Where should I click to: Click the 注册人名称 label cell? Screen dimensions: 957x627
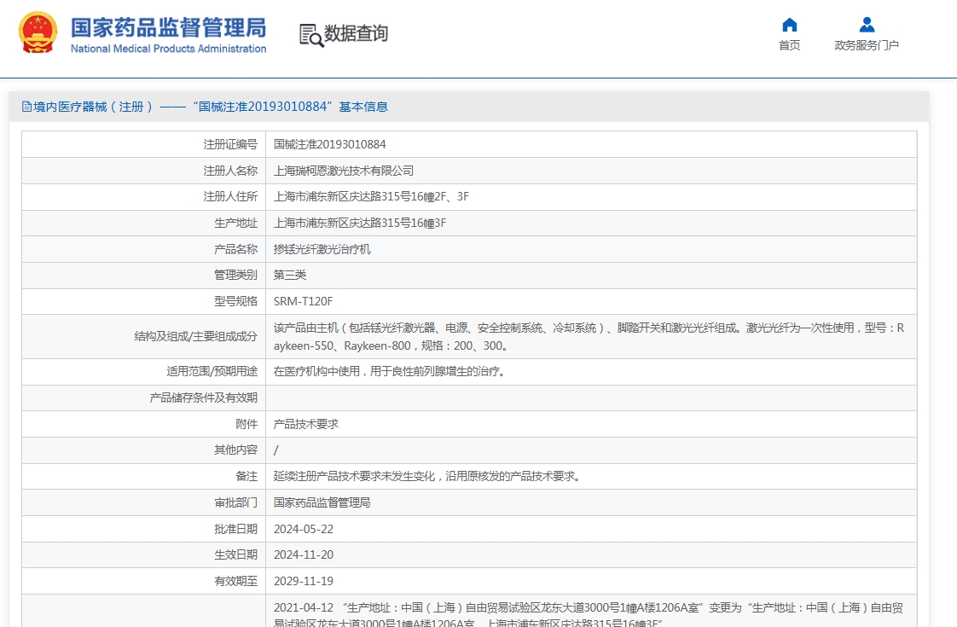click(144, 171)
